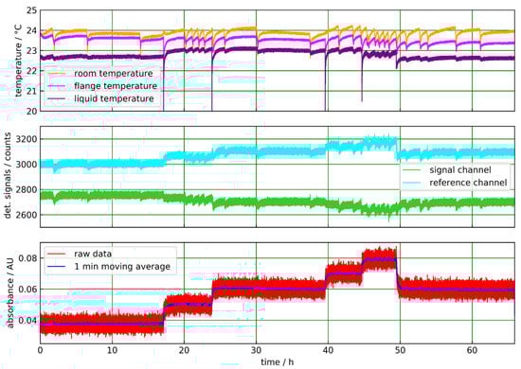Click the temperature / °C axis label
This screenshot has width=521, height=369.
[18, 61]
